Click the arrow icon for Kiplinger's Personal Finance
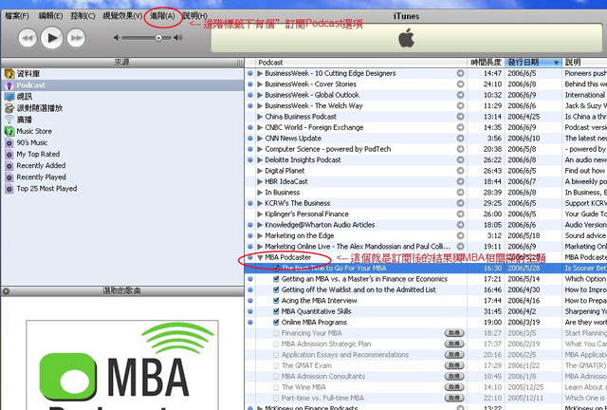The image size is (607, 410). [x=460, y=214]
